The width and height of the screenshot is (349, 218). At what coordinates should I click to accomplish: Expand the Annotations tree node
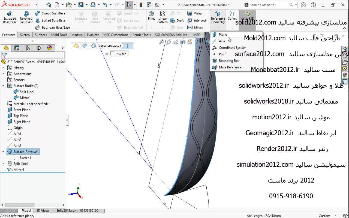coord(3,74)
